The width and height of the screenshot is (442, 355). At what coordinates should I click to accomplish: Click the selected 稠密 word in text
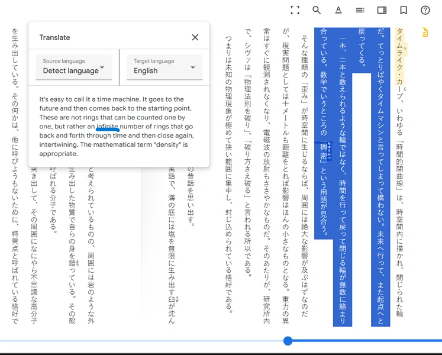tap(323, 151)
